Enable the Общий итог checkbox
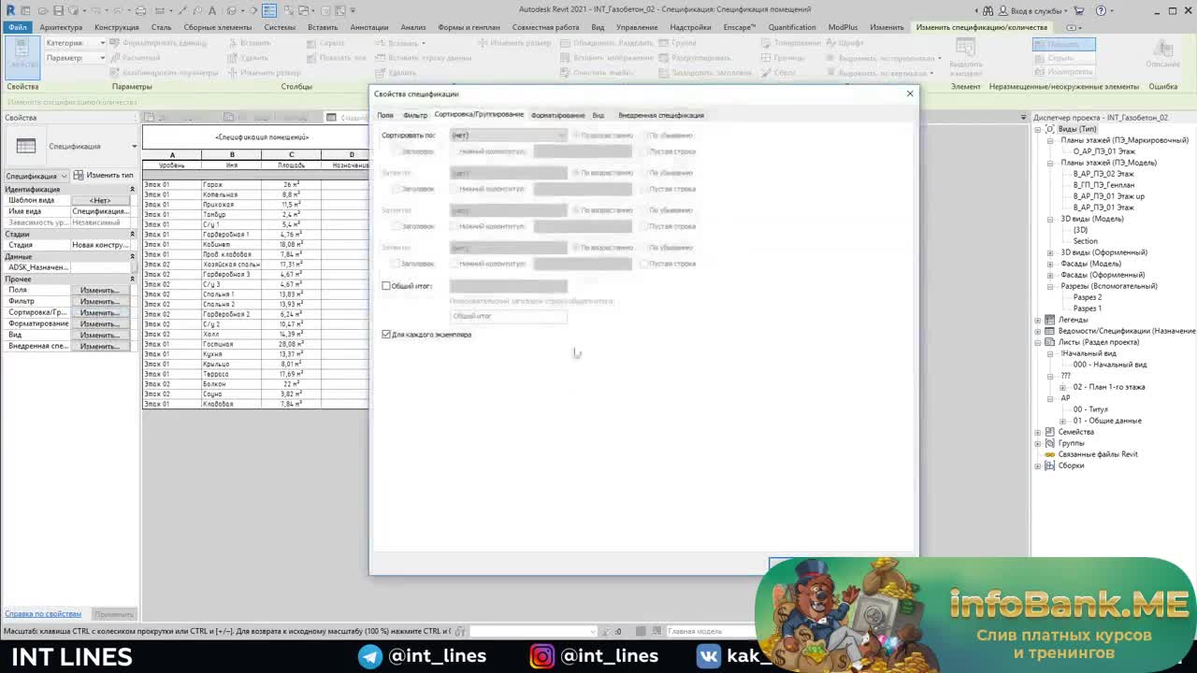 [x=386, y=286]
